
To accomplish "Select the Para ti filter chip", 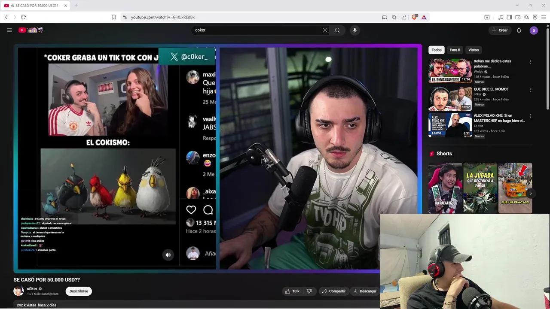I will (455, 50).
